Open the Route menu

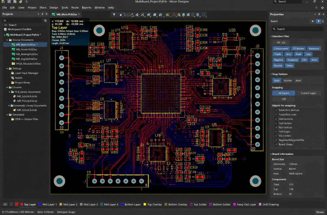pos(75,8)
